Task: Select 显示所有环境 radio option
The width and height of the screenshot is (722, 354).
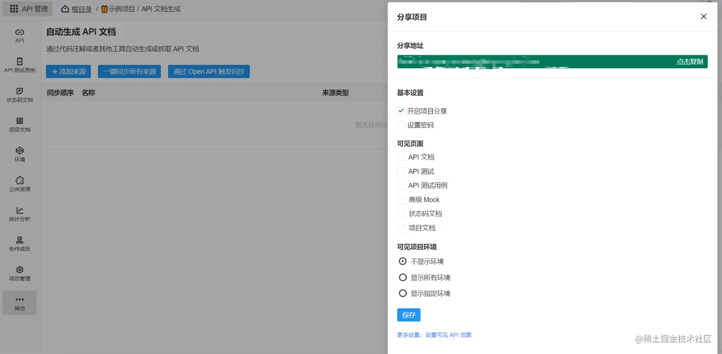Action: click(403, 277)
